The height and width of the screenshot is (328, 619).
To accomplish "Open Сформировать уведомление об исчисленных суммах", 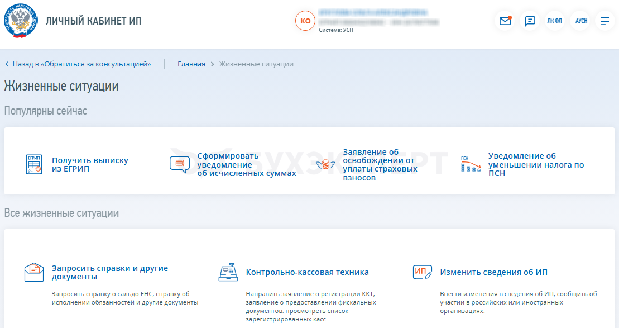I will click(247, 165).
